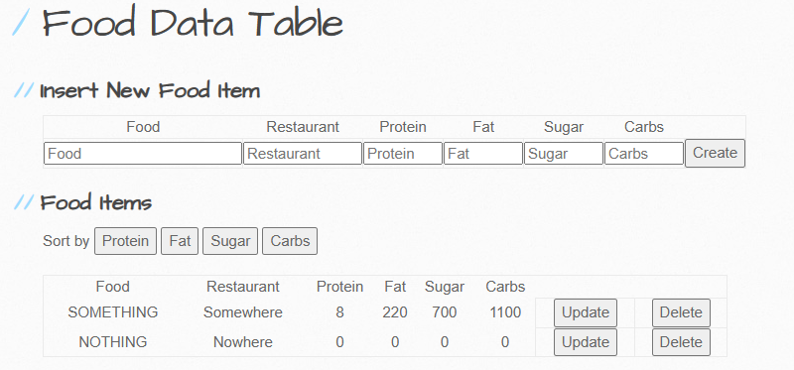This screenshot has height=370, width=794.
Task: Delete the SOMETHING food row
Action: [681, 312]
